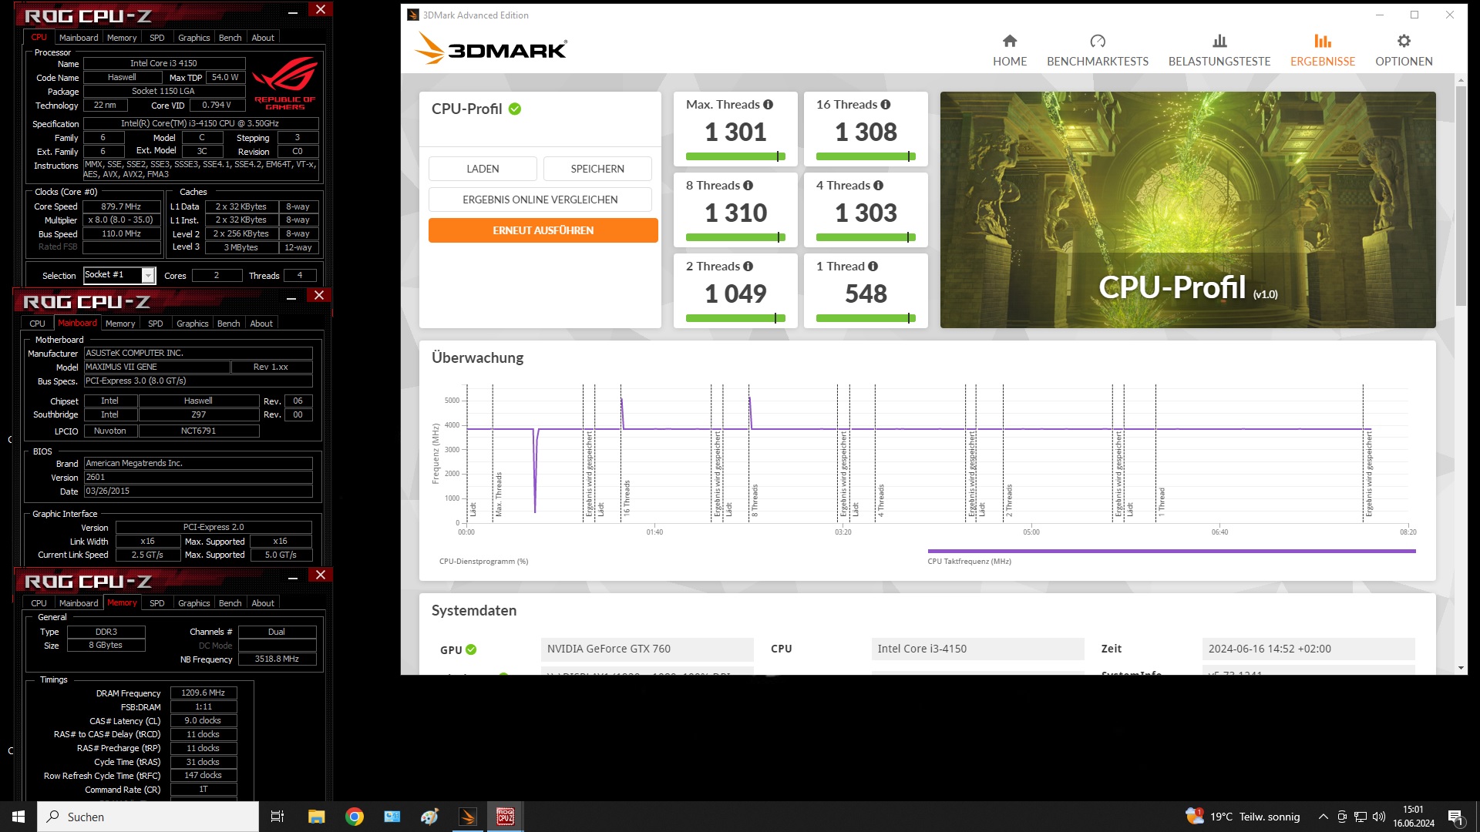
Task: Switch to Memory tab in top CPU-Z window
Action: (122, 38)
